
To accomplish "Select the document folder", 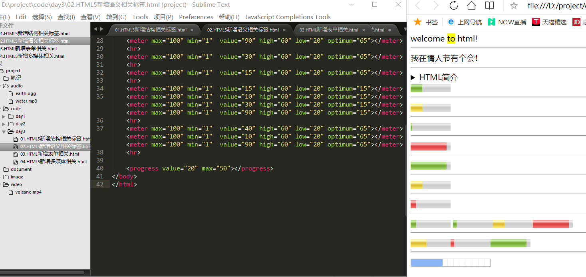I will pyautogui.click(x=21, y=169).
